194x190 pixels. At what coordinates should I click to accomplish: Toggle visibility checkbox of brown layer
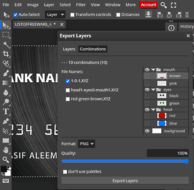click(x=147, y=76)
